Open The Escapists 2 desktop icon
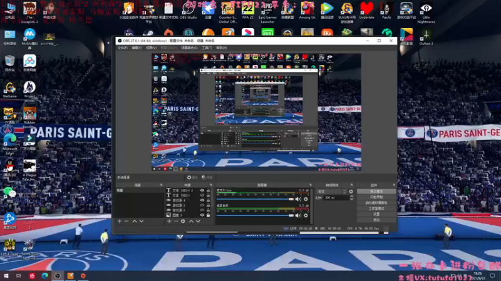Image resolution: width=501 pixels, height=281 pixels. pyautogui.click(x=29, y=12)
